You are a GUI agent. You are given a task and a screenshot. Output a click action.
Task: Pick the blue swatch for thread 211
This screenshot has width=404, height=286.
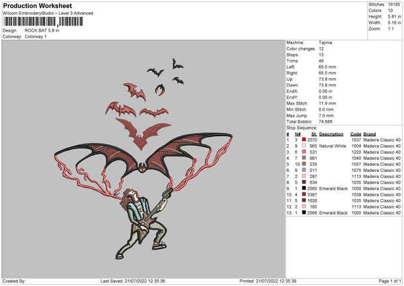point(304,170)
